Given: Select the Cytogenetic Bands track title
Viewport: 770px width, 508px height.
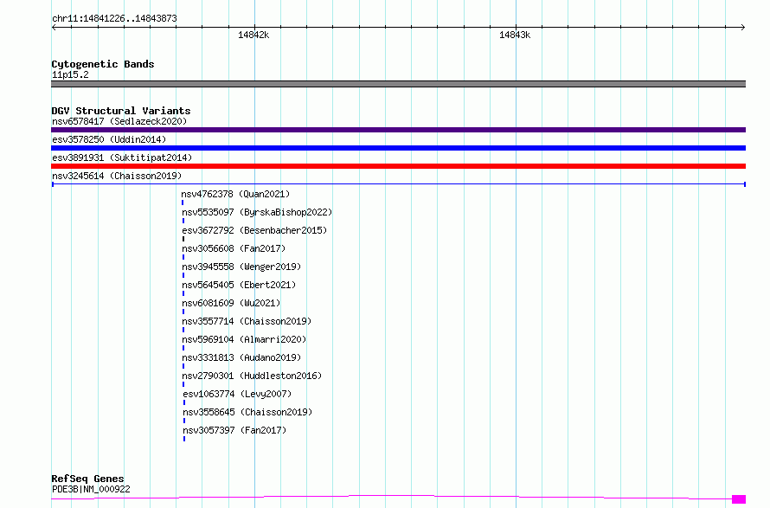Looking at the screenshot, I should click(103, 64).
